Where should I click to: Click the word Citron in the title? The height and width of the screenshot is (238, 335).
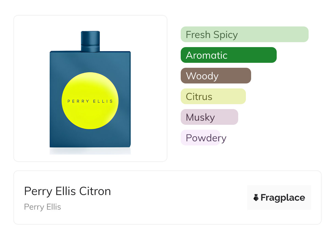95,191
